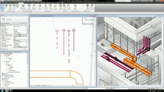This screenshot has height=92, width=164.
Task: Switch to the Annotate ribbon tab
Action: tap(15, 3)
